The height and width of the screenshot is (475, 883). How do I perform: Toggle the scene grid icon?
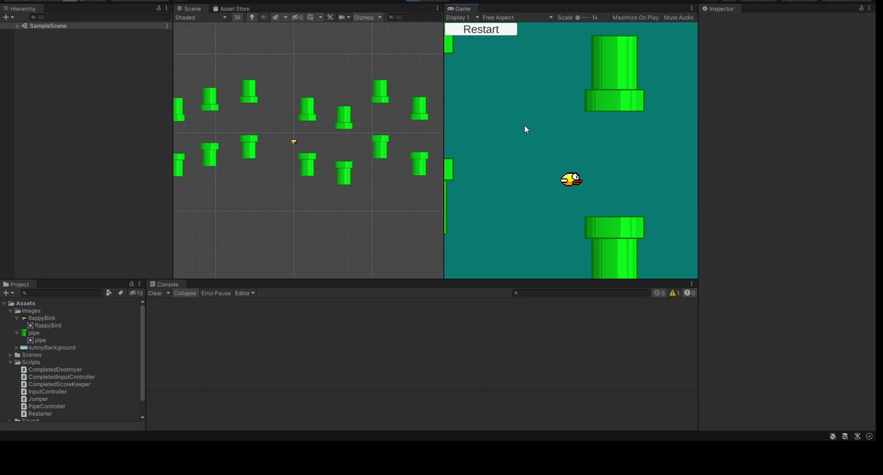coord(310,17)
